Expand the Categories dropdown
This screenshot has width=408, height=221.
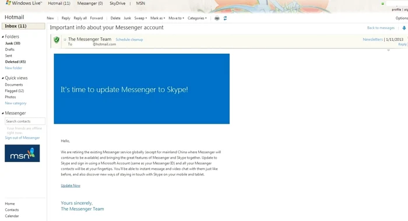[197, 18]
